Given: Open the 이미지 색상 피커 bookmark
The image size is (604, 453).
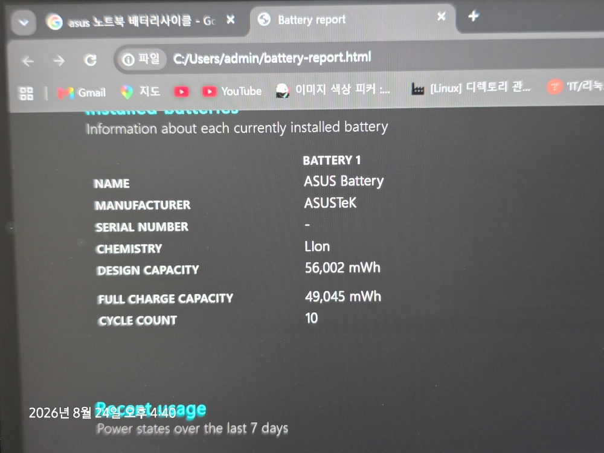Looking at the screenshot, I should pyautogui.click(x=333, y=90).
